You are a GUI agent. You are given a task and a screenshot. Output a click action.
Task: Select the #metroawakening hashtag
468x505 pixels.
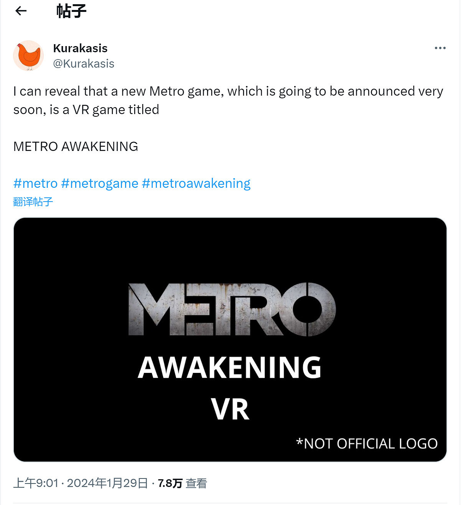196,184
